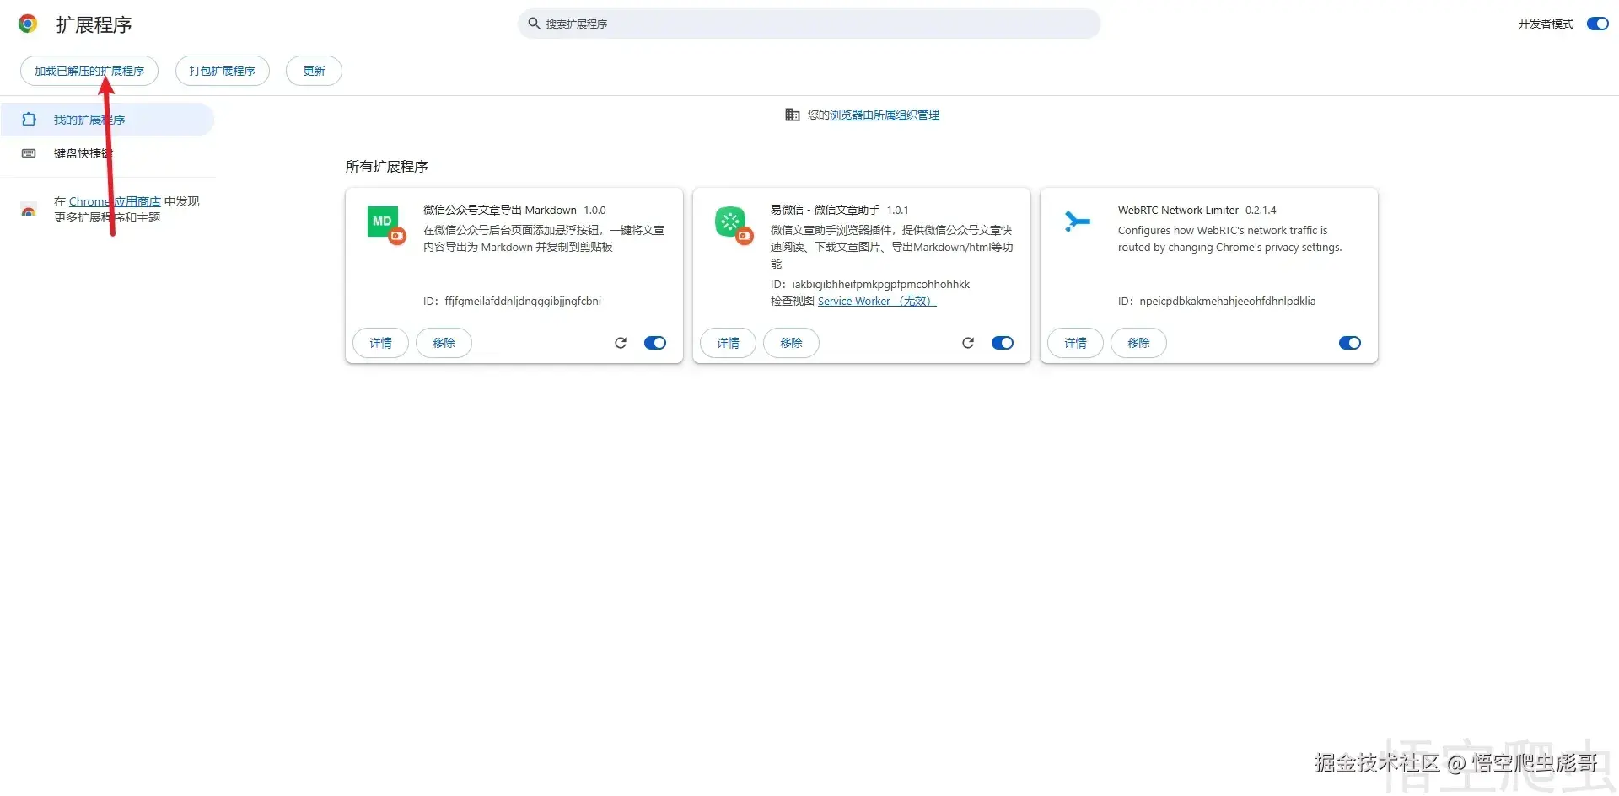Disable the WebRTC Network Limiter extension
The width and height of the screenshot is (1619, 796).
pyautogui.click(x=1350, y=343)
